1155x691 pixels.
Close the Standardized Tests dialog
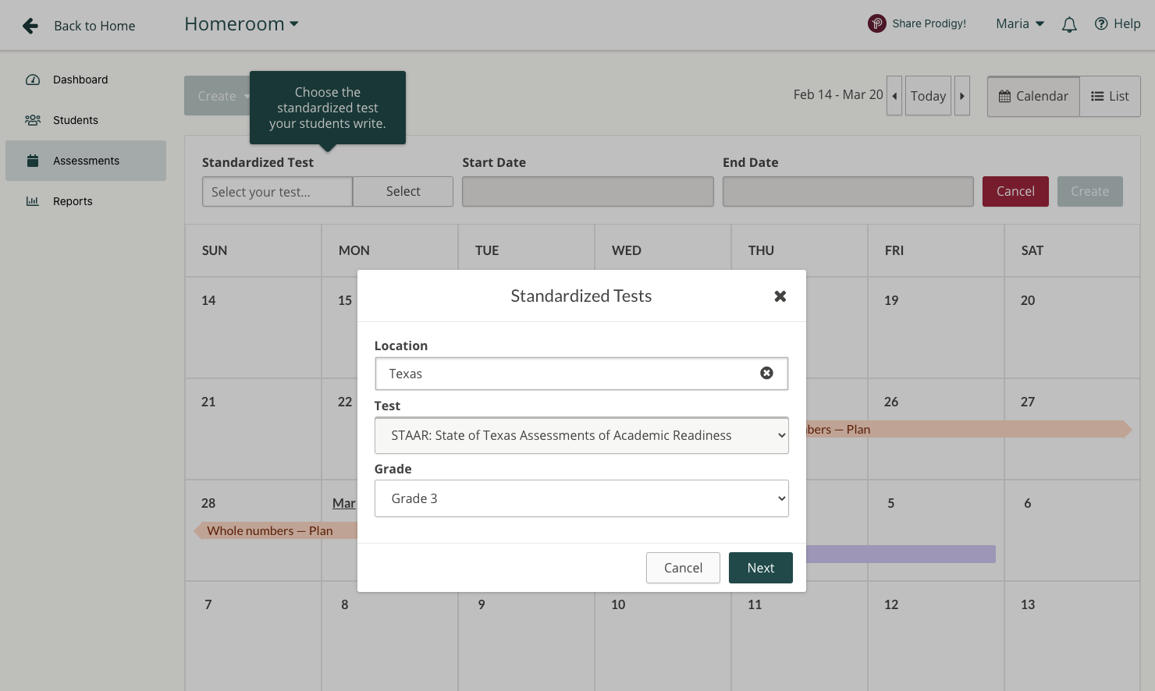click(780, 296)
